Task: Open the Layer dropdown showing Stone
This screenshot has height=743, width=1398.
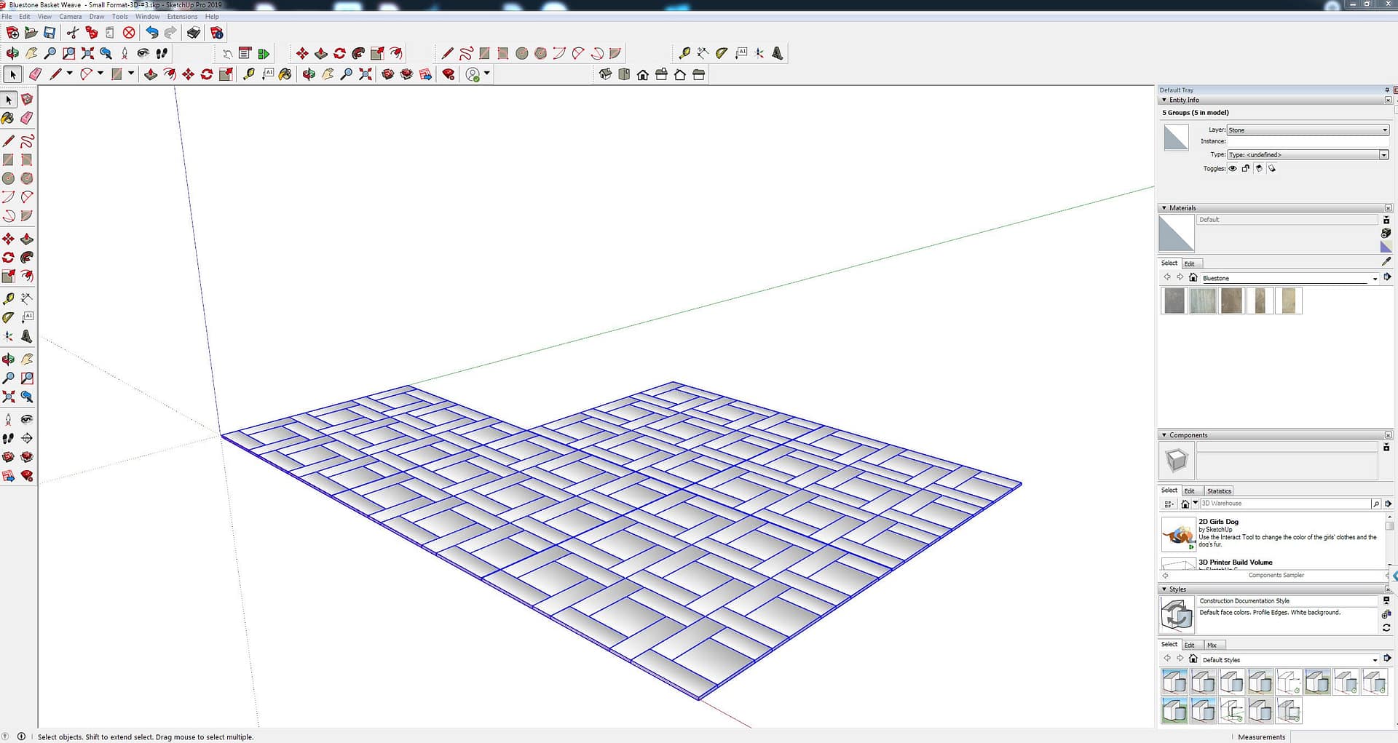Action: tap(1308, 130)
